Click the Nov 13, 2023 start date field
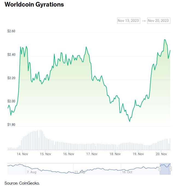 click(128, 21)
